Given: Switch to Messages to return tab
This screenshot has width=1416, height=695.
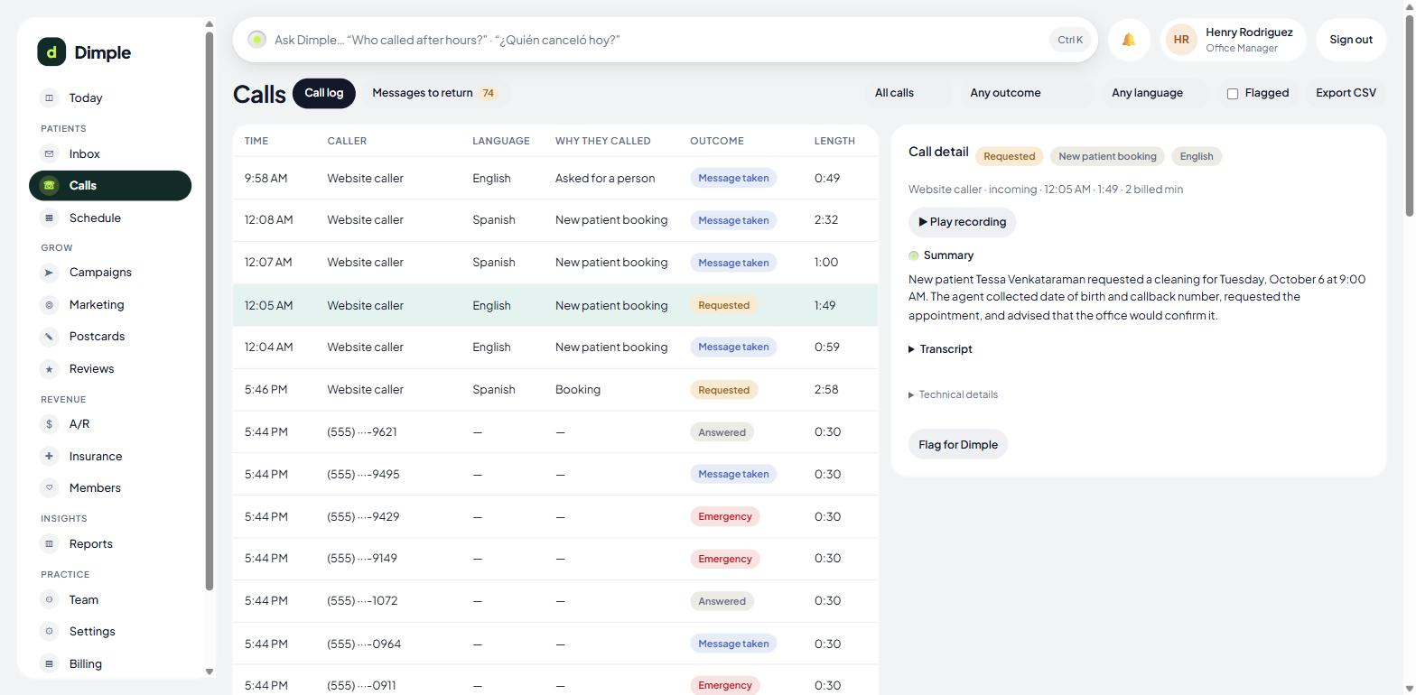Looking at the screenshot, I should pyautogui.click(x=434, y=93).
